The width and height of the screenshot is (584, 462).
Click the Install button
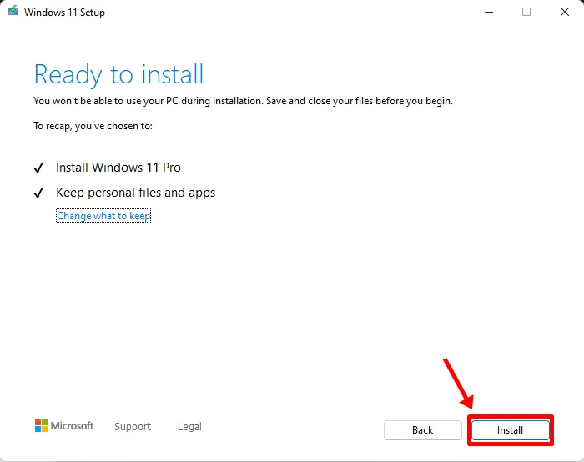[511, 430]
